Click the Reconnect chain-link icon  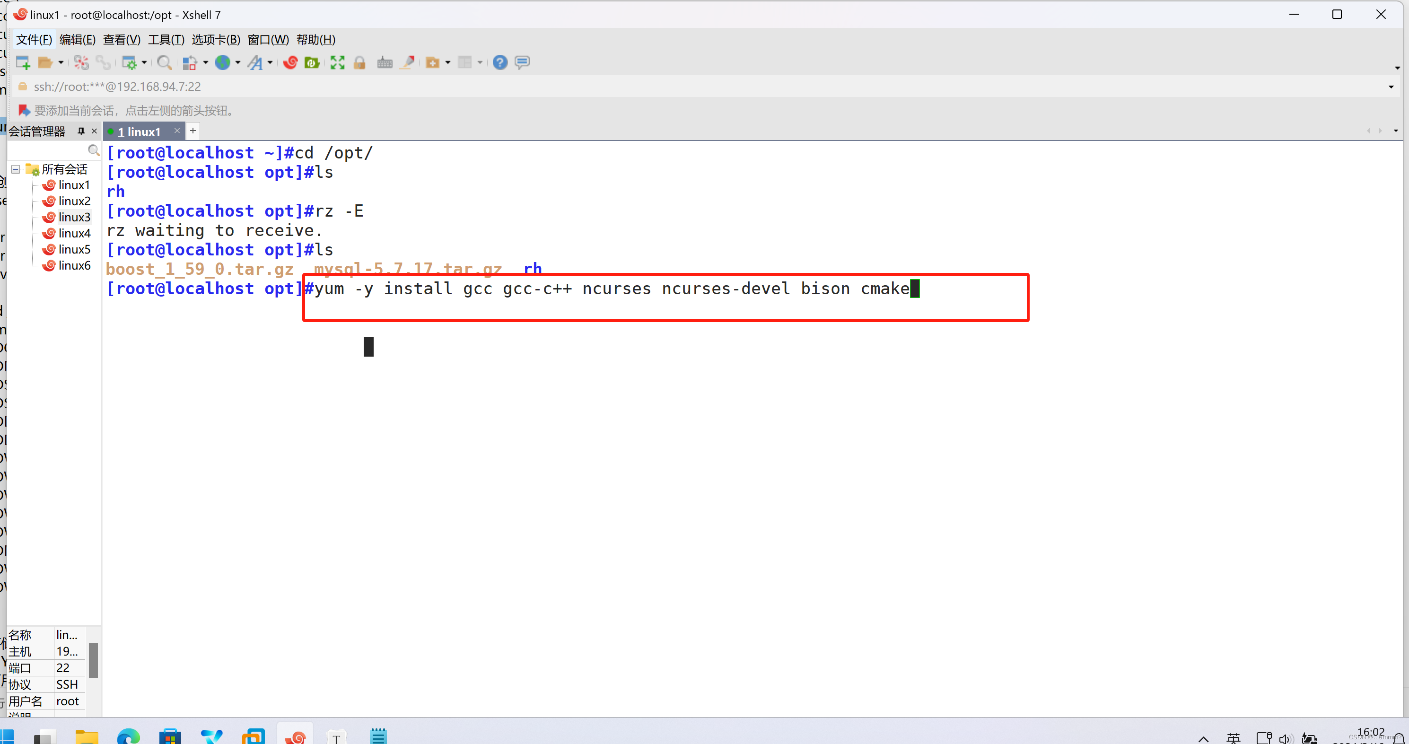(103, 62)
